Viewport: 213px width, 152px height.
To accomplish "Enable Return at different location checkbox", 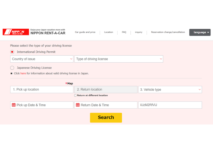I will tap(75, 96).
